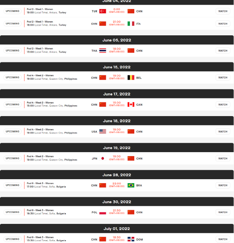Watch the JPN vs CHN match
This screenshot has width=234, height=243.
point(223,158)
